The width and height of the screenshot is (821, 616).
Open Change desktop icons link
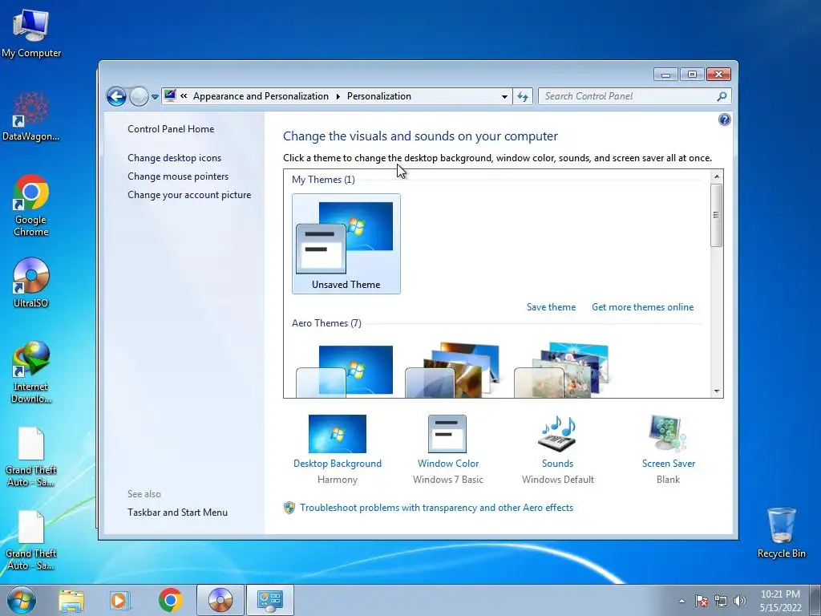(x=174, y=158)
